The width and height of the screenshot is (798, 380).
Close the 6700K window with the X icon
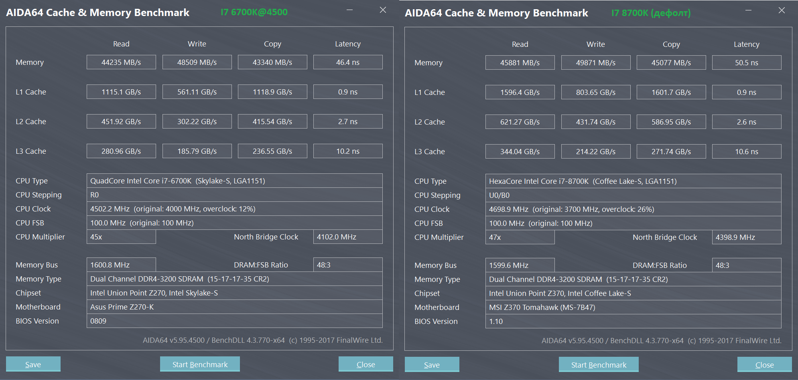point(383,10)
